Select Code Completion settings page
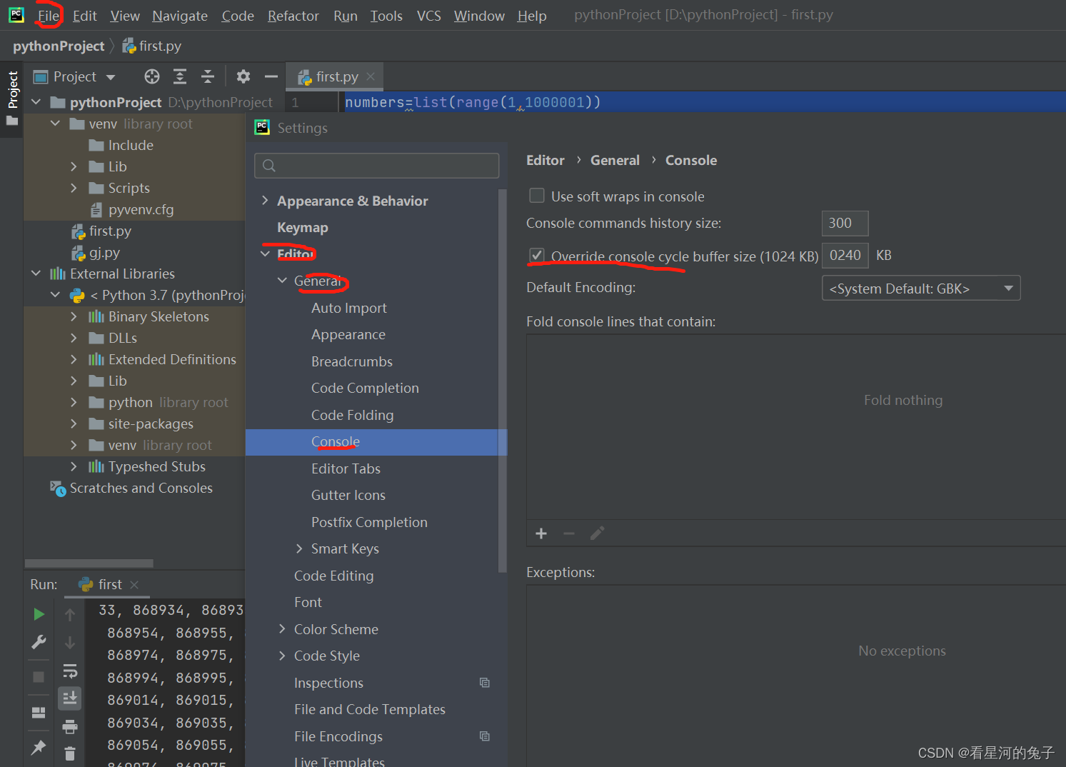 365,388
